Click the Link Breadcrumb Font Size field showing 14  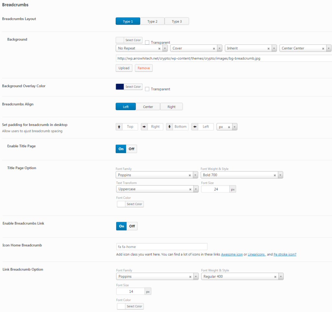coord(131,292)
